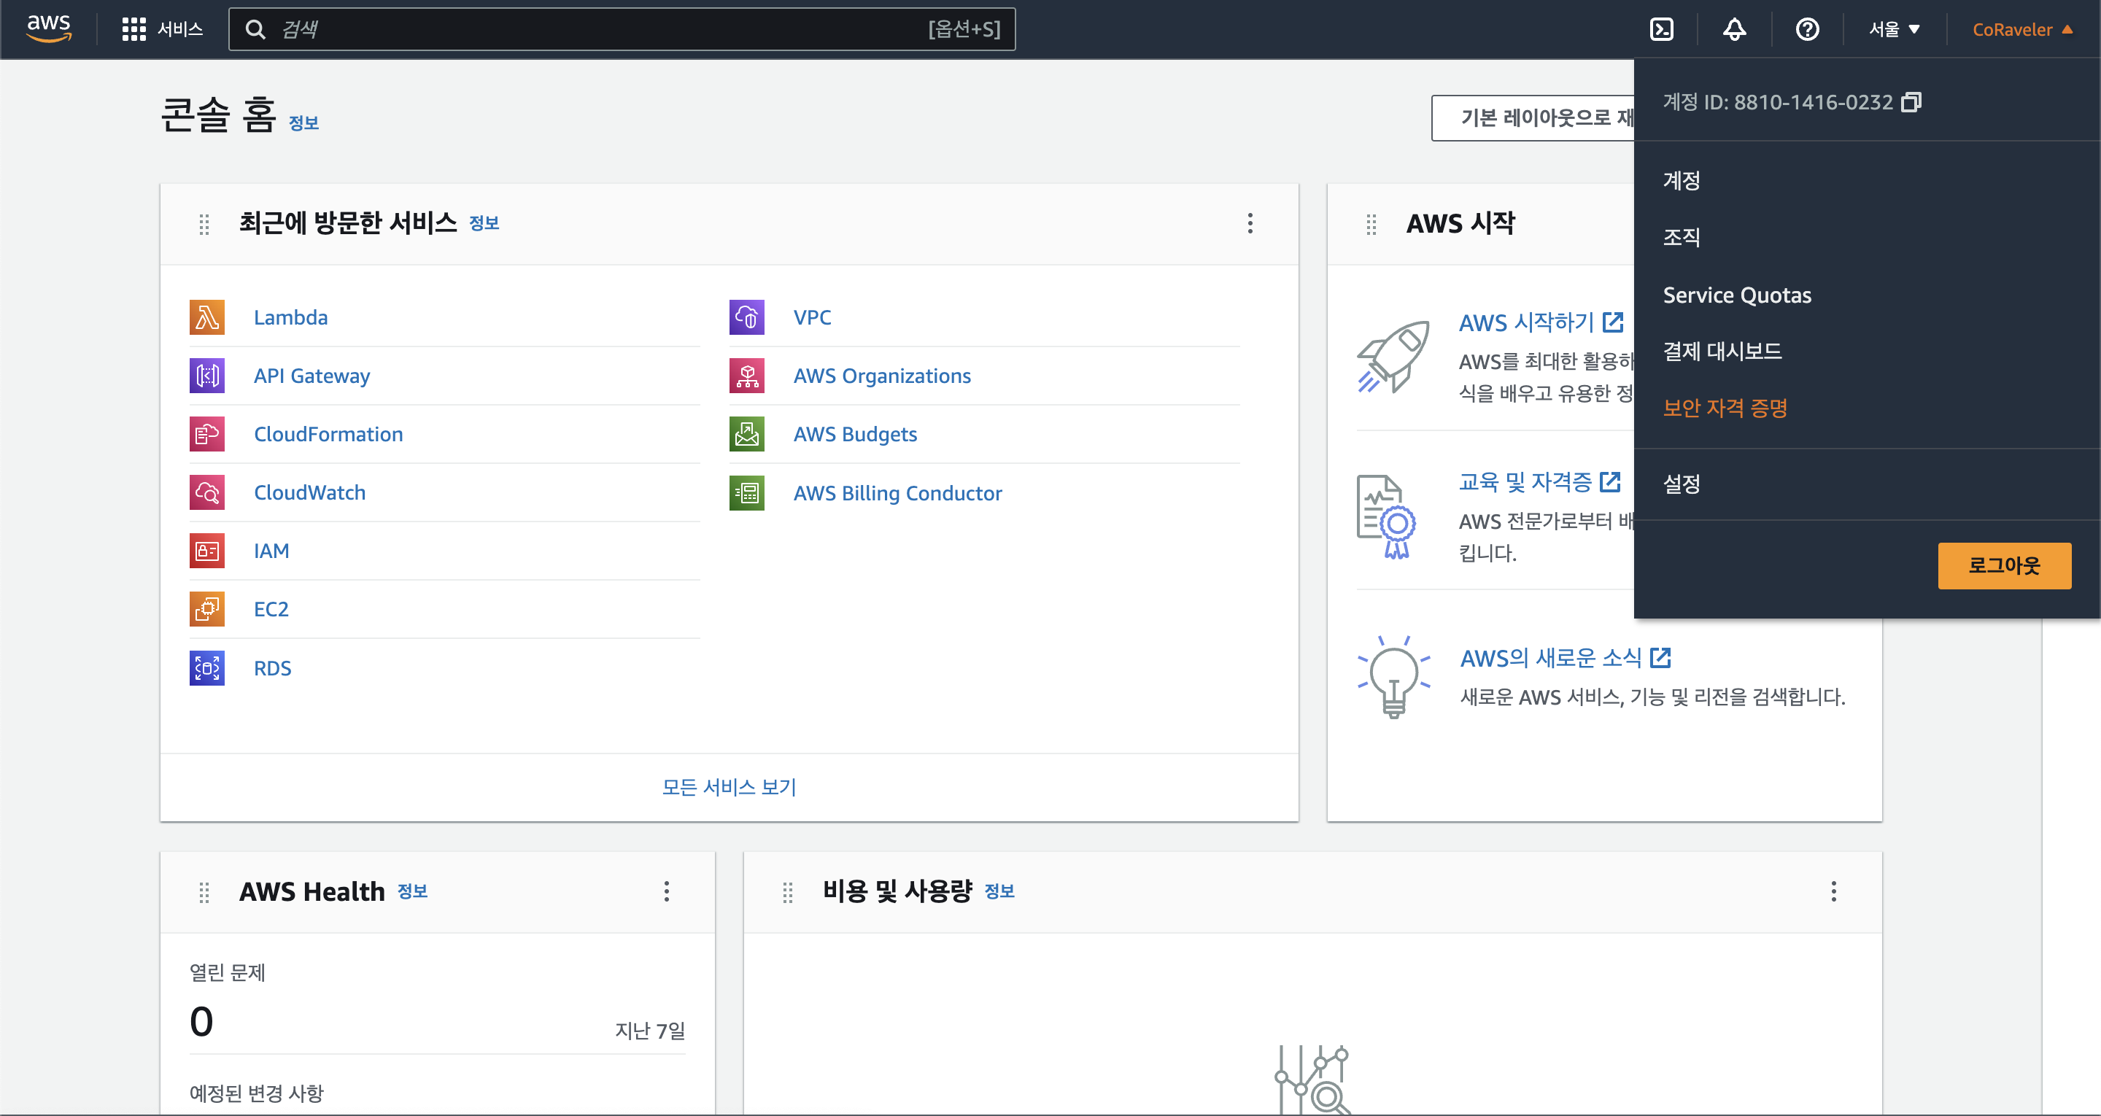Click the rocket icon for AWS 시작하기
The width and height of the screenshot is (2101, 1116).
(x=1393, y=357)
